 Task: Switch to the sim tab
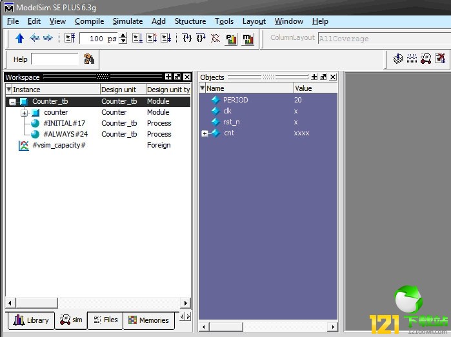point(71,320)
